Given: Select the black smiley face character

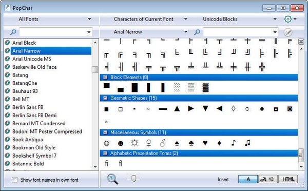Looking at the screenshot, I should [121, 143].
